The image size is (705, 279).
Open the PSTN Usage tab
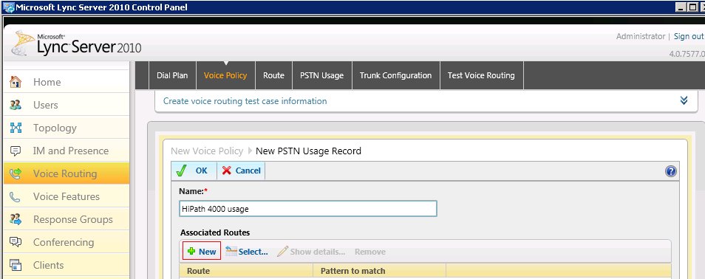click(x=322, y=75)
